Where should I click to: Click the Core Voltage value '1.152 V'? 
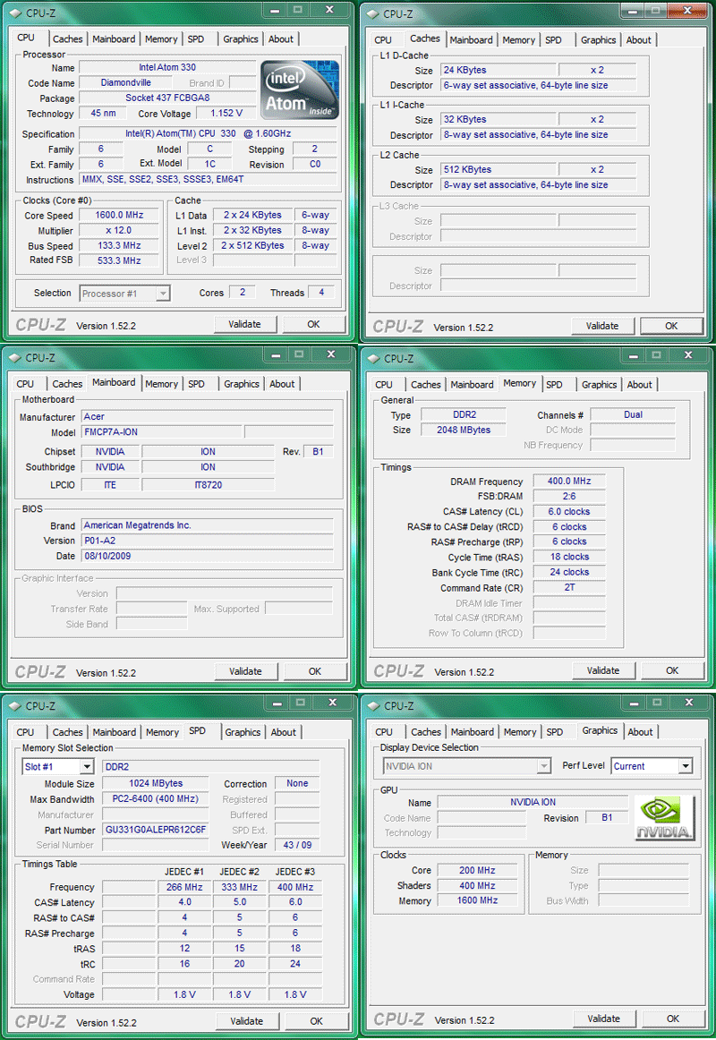pyautogui.click(x=226, y=114)
